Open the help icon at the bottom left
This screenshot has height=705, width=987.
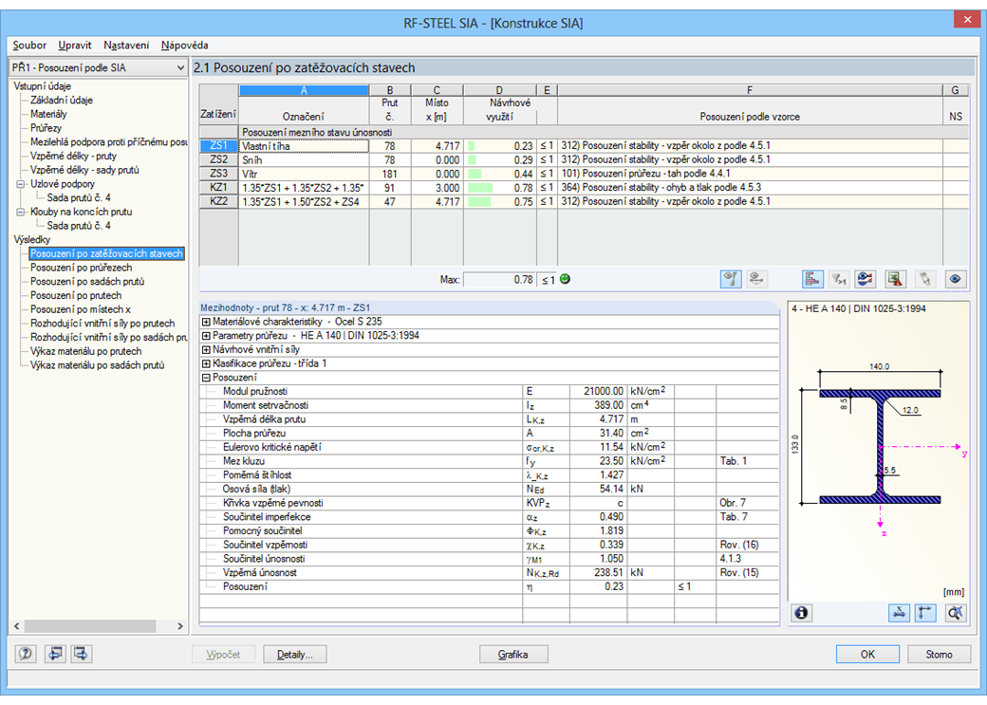[x=26, y=654]
